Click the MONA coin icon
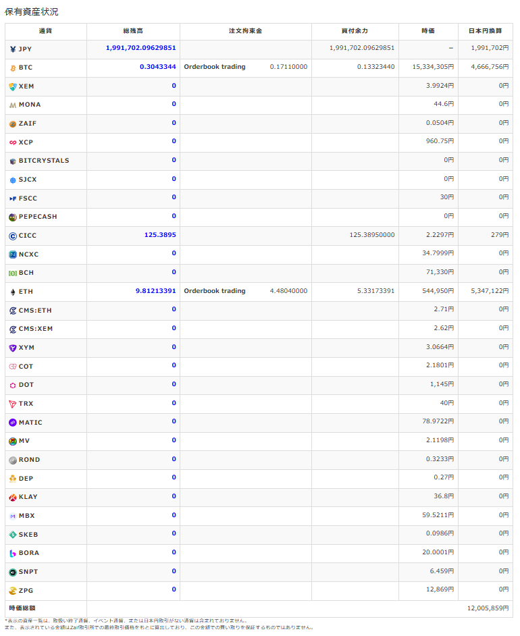 click(13, 105)
